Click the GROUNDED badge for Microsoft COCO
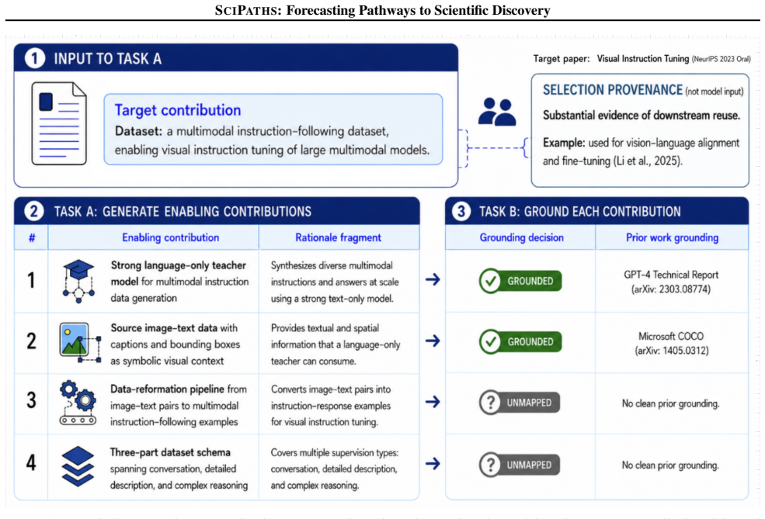 [520, 341]
